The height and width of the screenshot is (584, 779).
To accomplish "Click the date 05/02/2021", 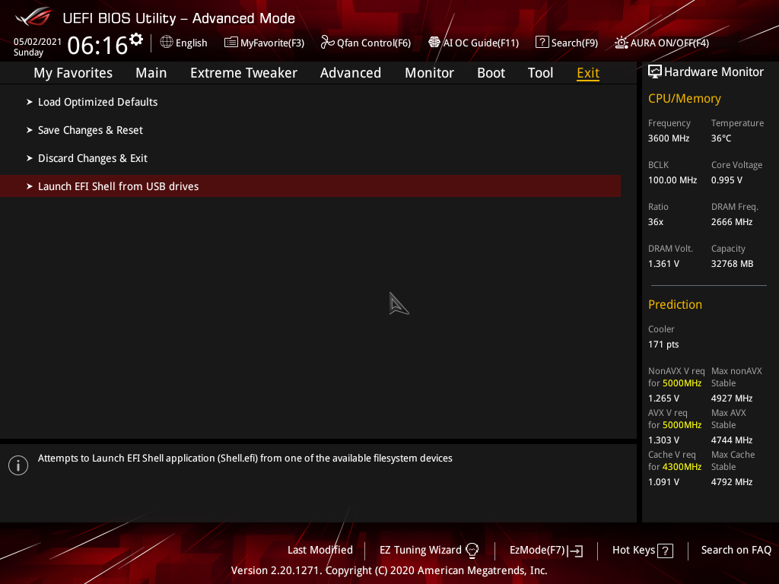I will (x=37, y=42).
